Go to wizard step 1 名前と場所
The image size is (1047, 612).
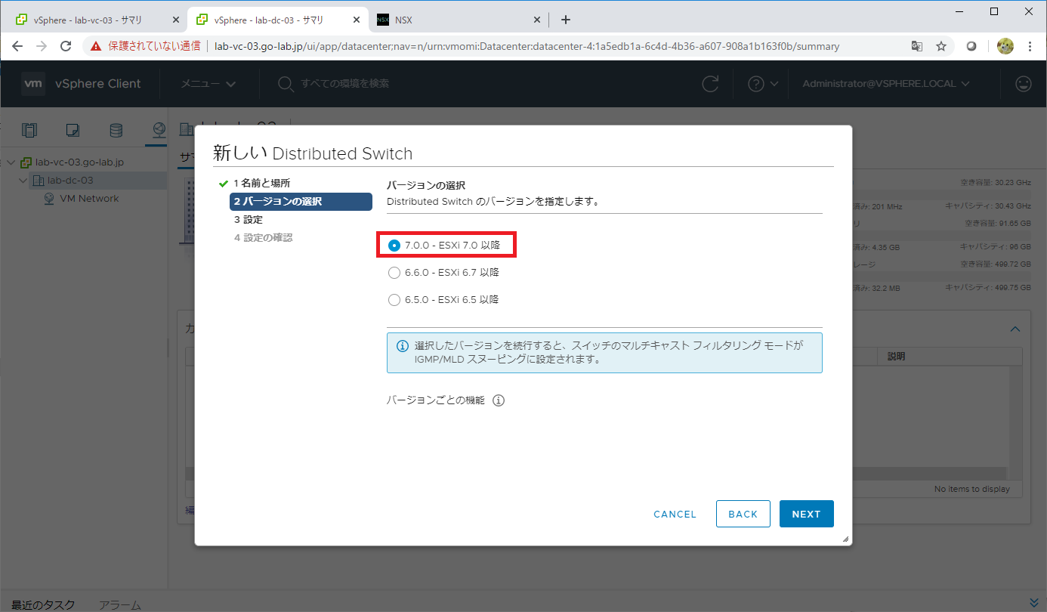(x=261, y=184)
